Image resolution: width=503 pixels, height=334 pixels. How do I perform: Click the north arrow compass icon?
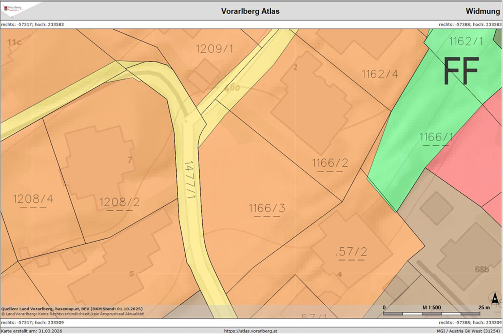coord(495,299)
